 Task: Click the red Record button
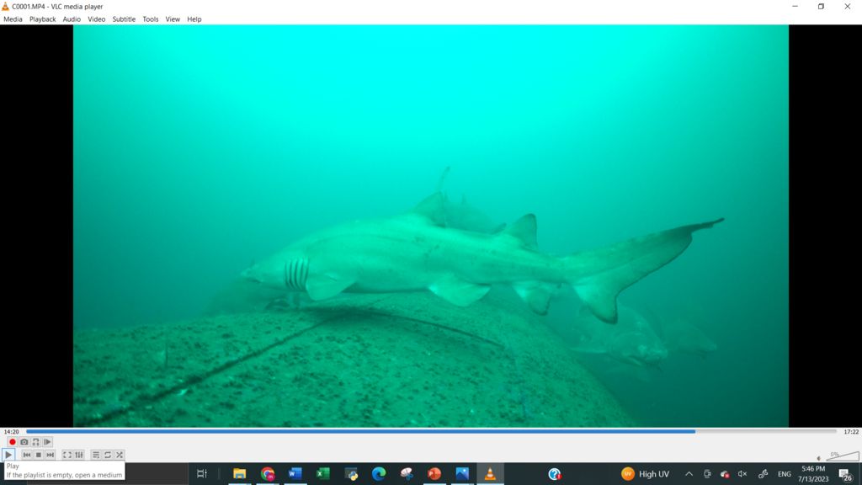[x=13, y=442]
